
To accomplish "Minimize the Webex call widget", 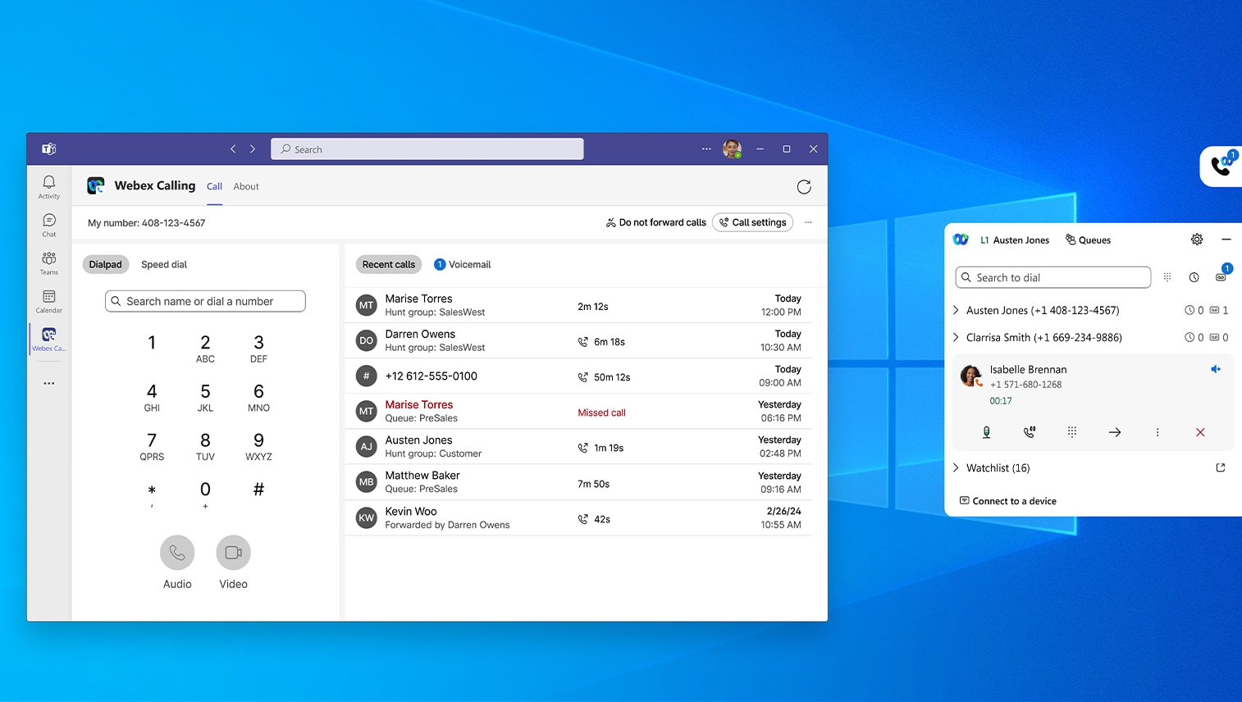I will 1226,239.
